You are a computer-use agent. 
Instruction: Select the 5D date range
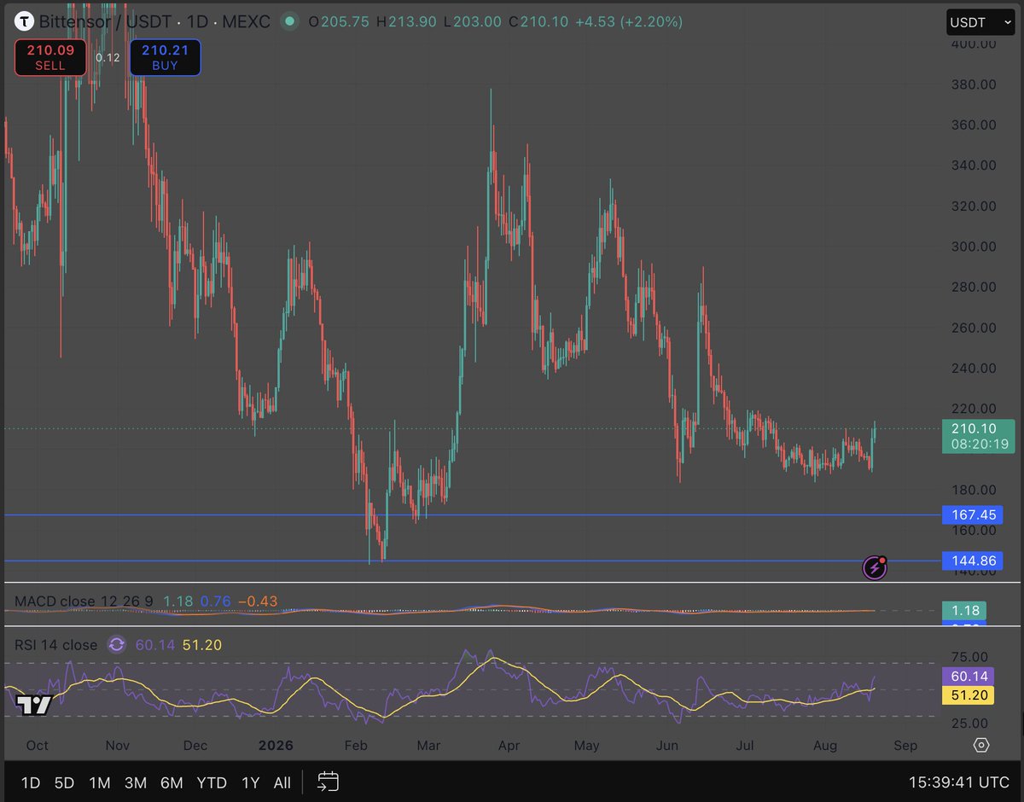click(65, 782)
